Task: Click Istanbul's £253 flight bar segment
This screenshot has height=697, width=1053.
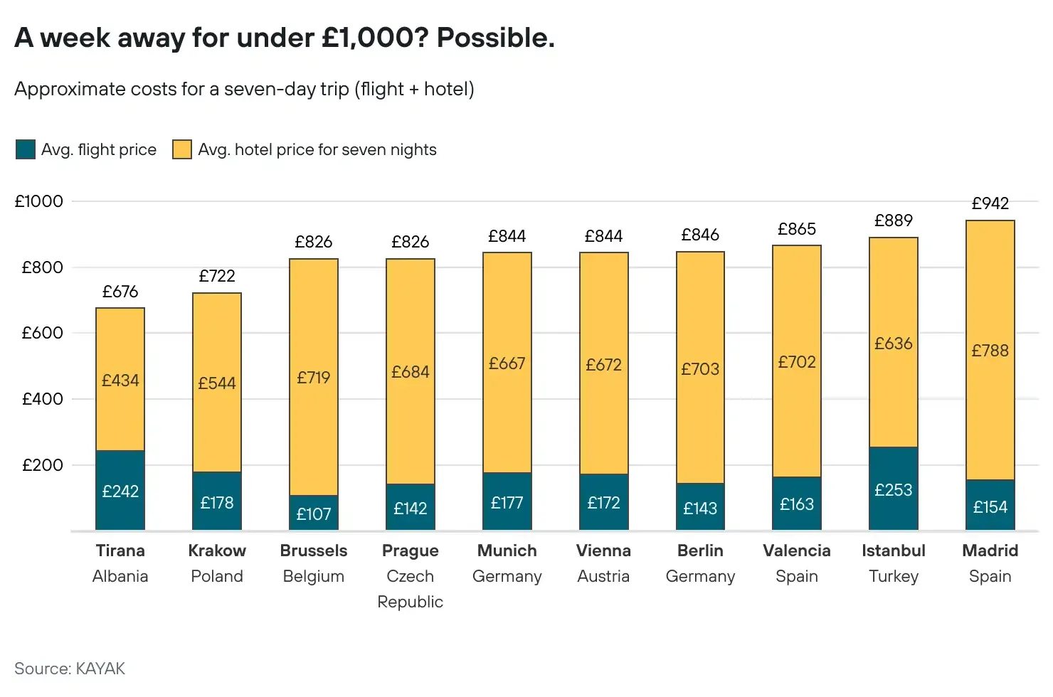Action: [894, 489]
